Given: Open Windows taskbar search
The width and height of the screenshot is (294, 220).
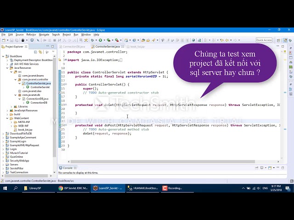Looking at the screenshot, I should tap(16, 188).
